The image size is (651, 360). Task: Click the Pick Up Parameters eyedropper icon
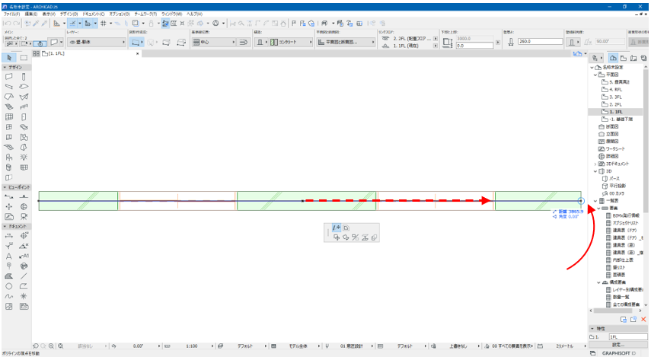[36, 24]
